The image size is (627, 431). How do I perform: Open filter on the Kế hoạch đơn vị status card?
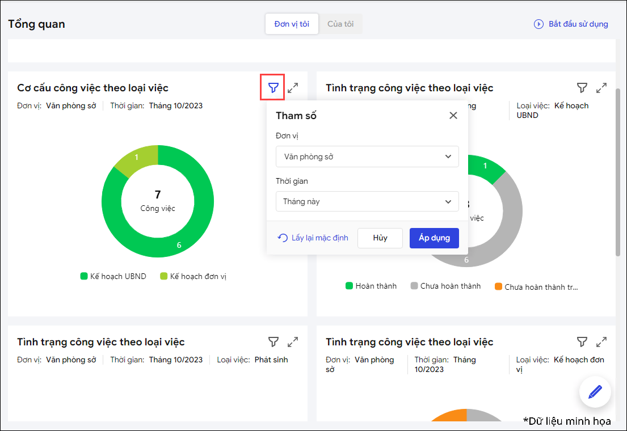pyautogui.click(x=582, y=342)
